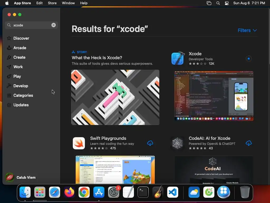The width and height of the screenshot is (270, 203).
Task: Open the story artwork thumbnail
Action: point(115,97)
